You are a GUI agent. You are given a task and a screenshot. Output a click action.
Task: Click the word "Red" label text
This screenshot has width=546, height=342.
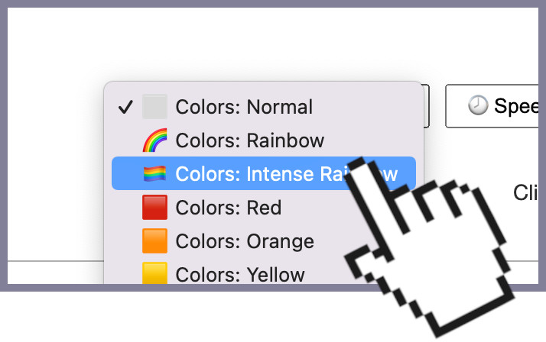(x=264, y=208)
